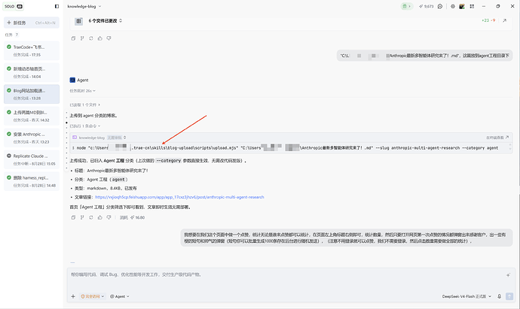Send message with the arrow send button
The image size is (520, 309).
(x=509, y=296)
